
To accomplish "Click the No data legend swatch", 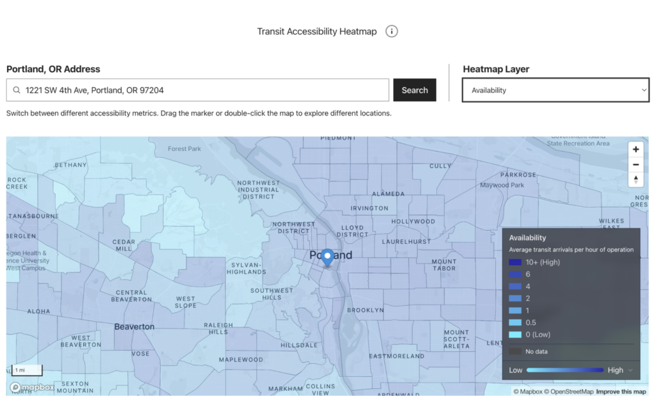I will (x=515, y=352).
